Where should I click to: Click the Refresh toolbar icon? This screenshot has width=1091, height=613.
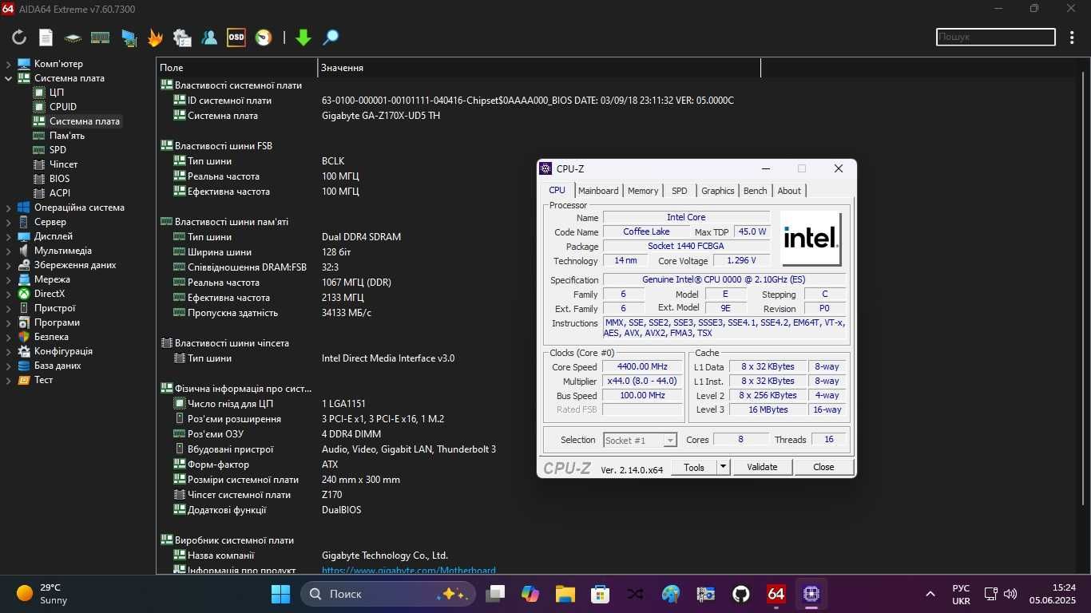[x=19, y=37]
